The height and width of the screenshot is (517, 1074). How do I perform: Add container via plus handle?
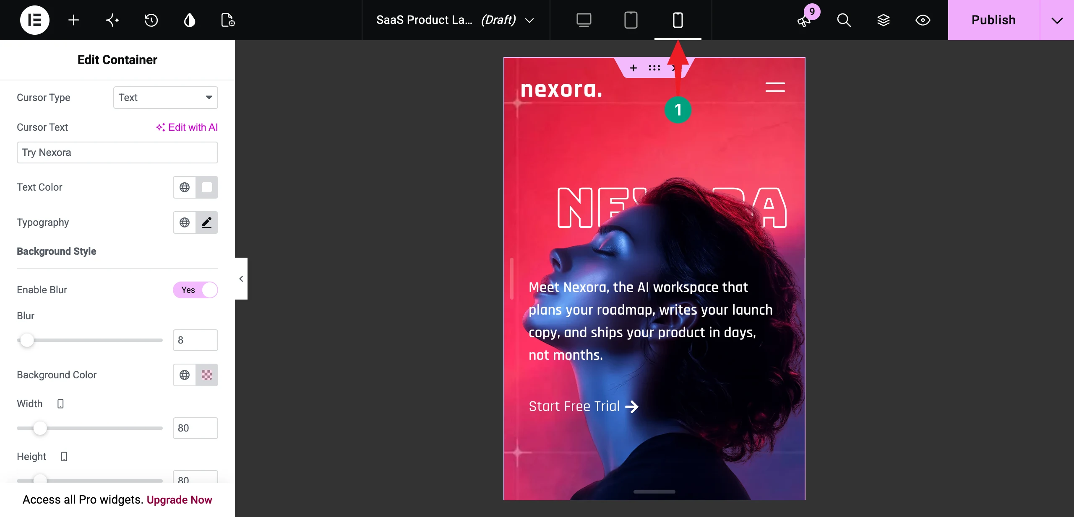click(x=633, y=68)
